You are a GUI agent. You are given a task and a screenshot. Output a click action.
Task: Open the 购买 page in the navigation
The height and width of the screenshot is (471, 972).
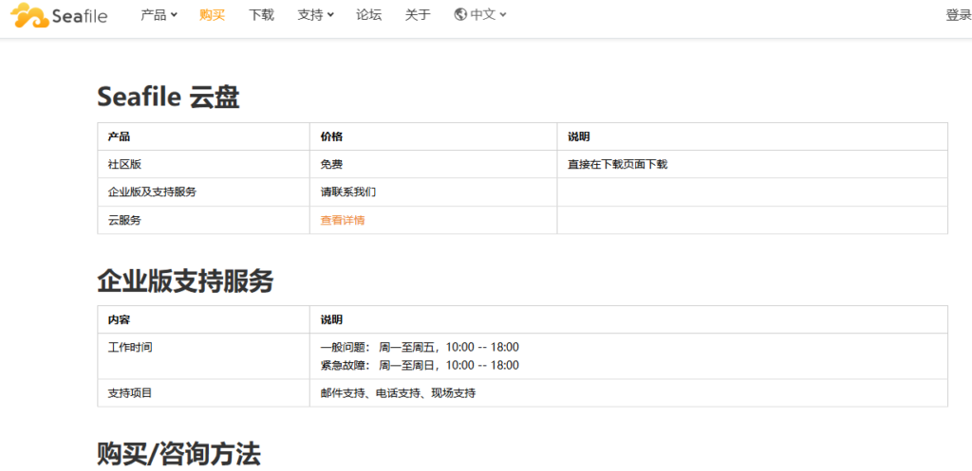[x=212, y=15]
